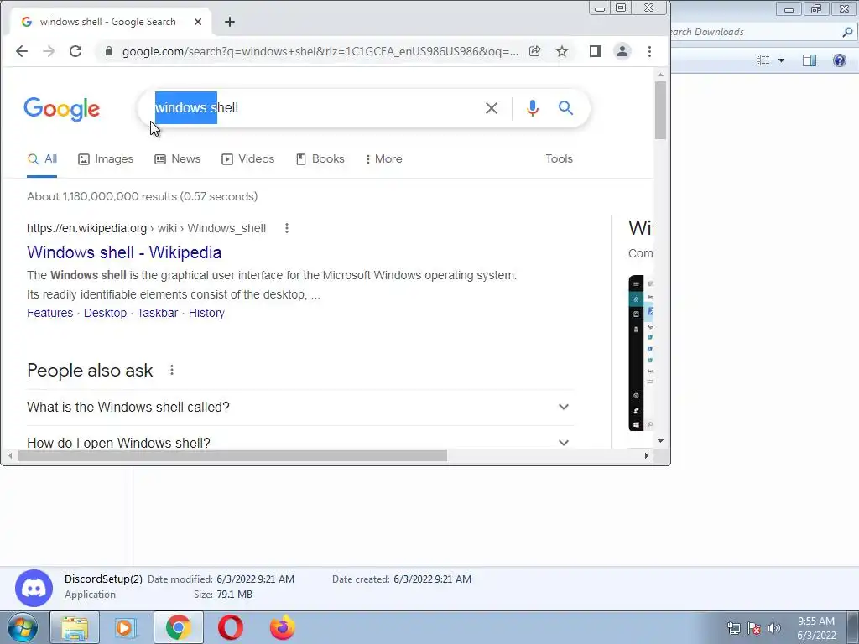Open the Windows Start orb
The height and width of the screenshot is (644, 859).
coord(22,627)
